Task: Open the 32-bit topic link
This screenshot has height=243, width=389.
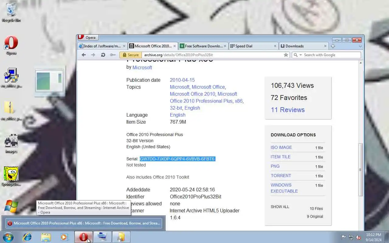Action: coord(176,108)
